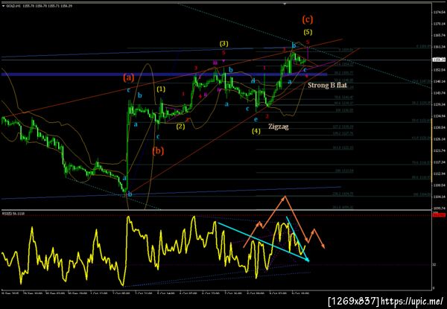
Task: Click the highlighted current price label 1156.29
Action: pos(440,60)
